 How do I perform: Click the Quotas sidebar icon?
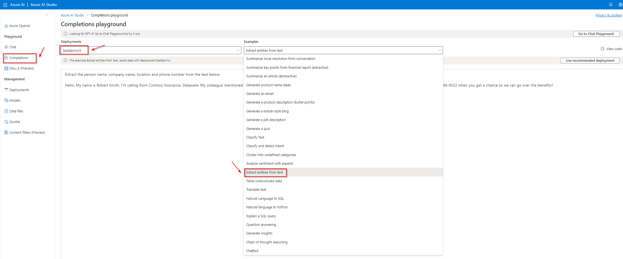tap(6, 122)
